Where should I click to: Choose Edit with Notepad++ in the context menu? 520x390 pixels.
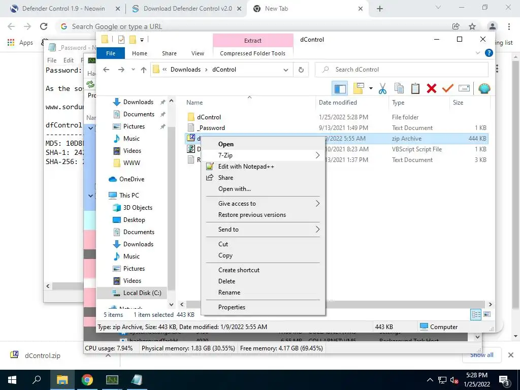click(263, 167)
